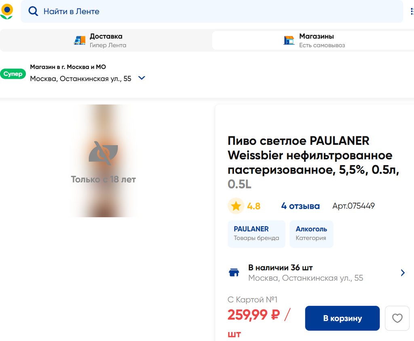Viewport: 414px width, 341px height.
Task: Add product to favorites with heart icon
Action: pos(397,318)
